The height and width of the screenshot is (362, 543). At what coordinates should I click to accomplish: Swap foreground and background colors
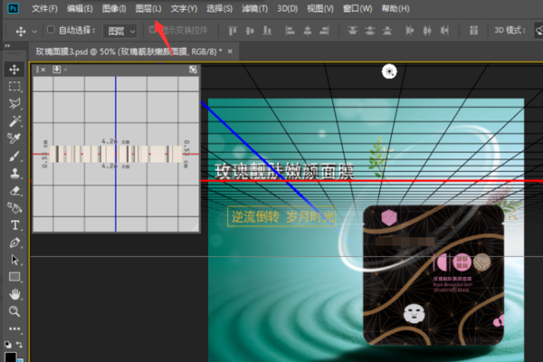(19, 344)
